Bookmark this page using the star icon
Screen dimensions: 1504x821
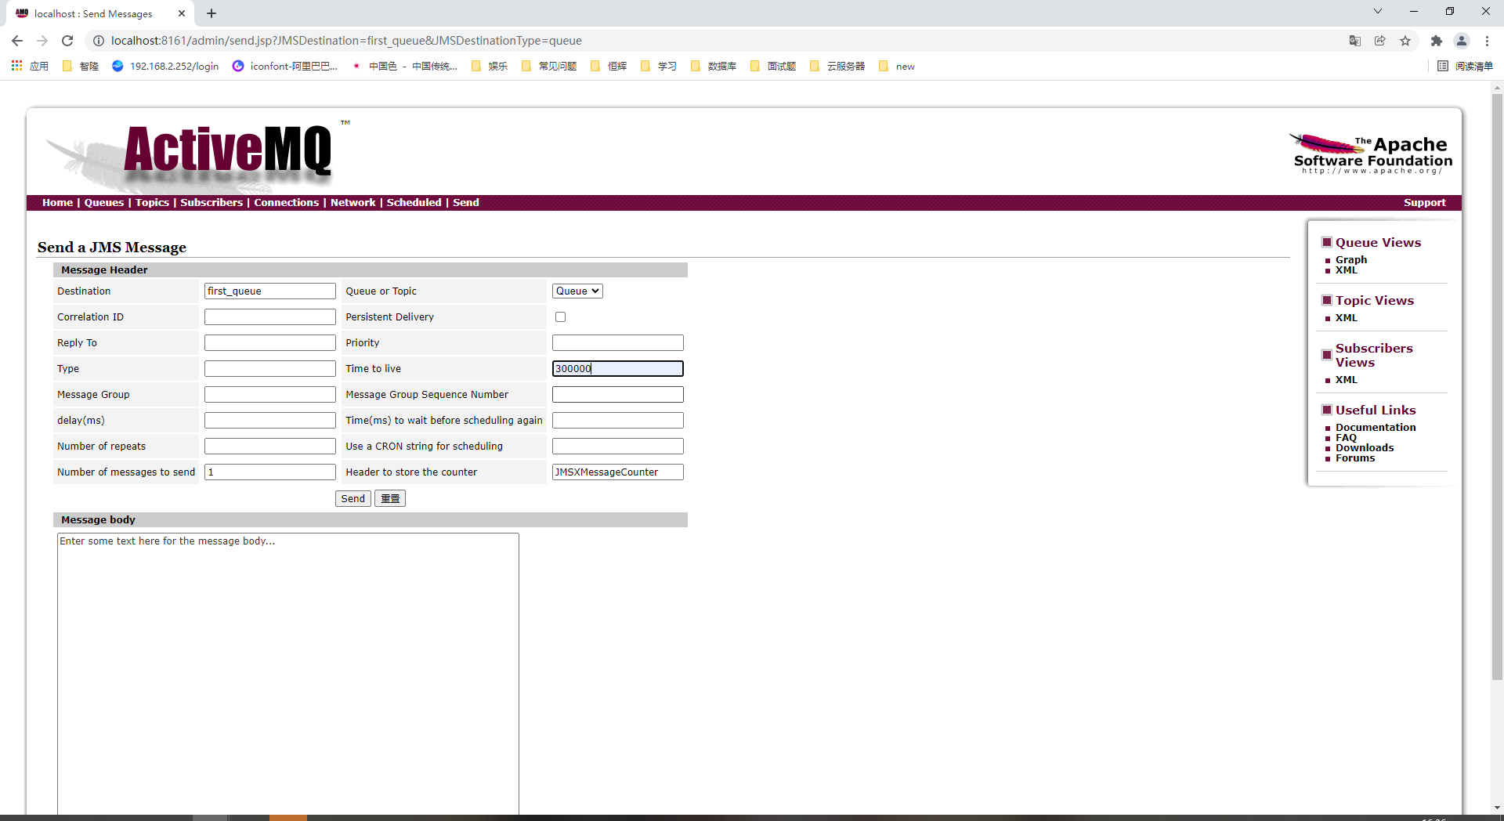(1405, 41)
